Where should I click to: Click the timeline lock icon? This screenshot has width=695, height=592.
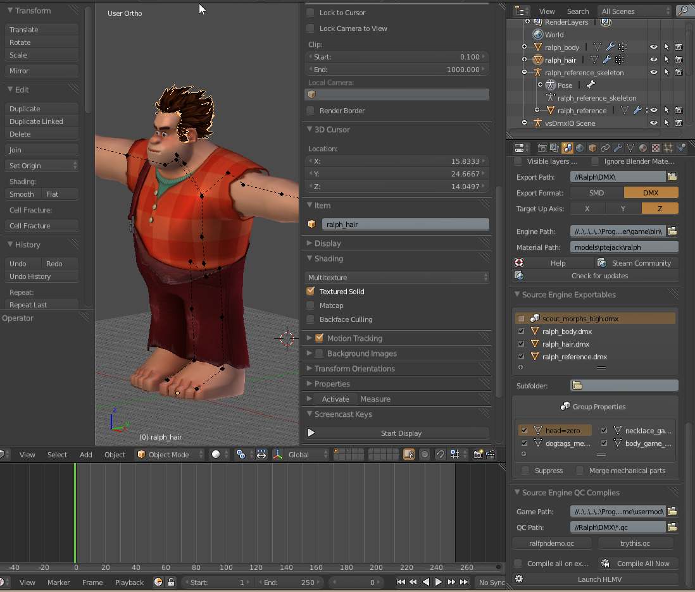click(x=171, y=583)
